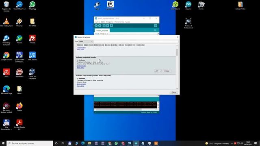
Task: Expand the Tipo dropdown in Gestor de tarjetas
Action: click(86, 41)
